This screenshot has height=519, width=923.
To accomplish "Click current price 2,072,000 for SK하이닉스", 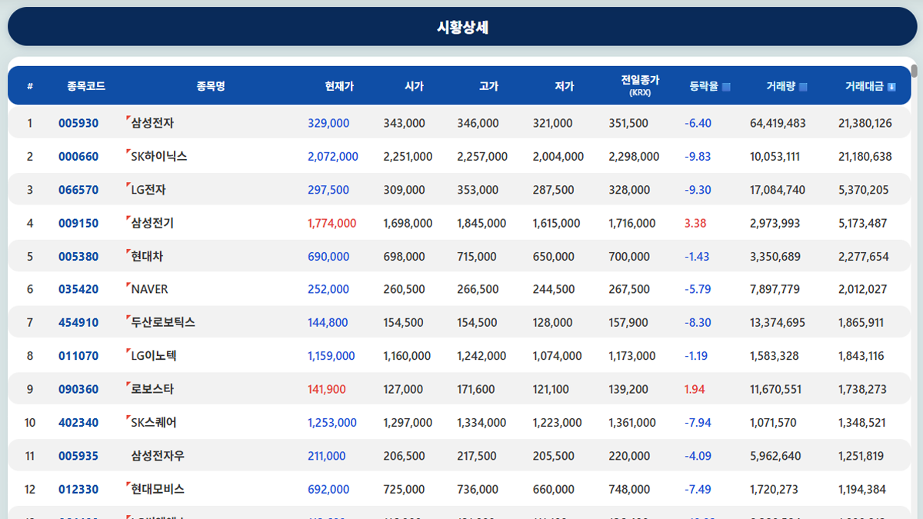I will coord(333,157).
